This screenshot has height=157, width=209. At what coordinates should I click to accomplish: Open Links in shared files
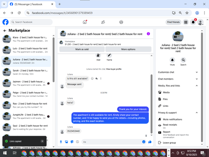pyautogui.click(x=178, y=106)
